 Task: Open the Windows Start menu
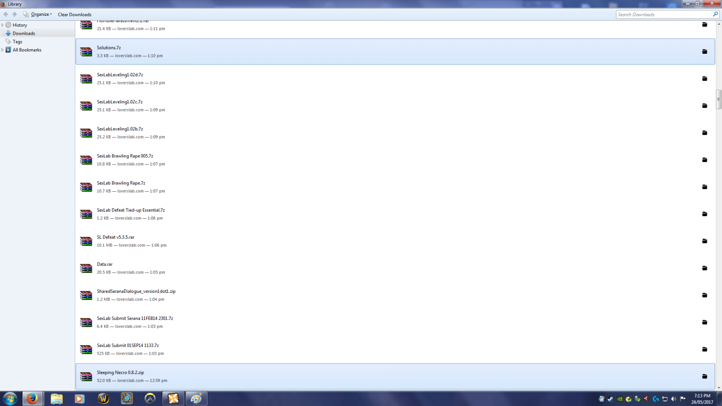[10, 399]
